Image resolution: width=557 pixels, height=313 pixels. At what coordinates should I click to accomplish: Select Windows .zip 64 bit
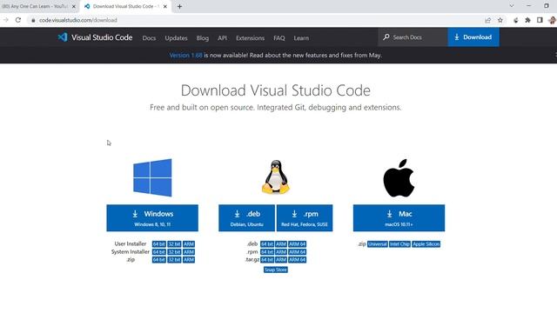coord(158,260)
